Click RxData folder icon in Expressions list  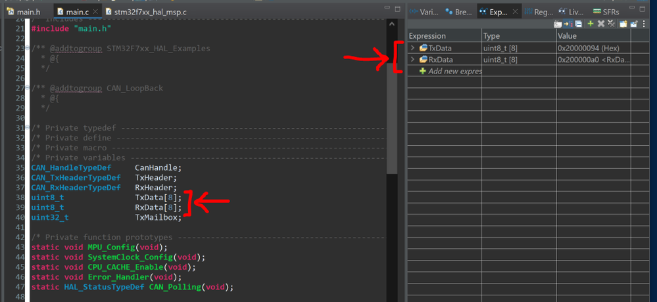[424, 60]
